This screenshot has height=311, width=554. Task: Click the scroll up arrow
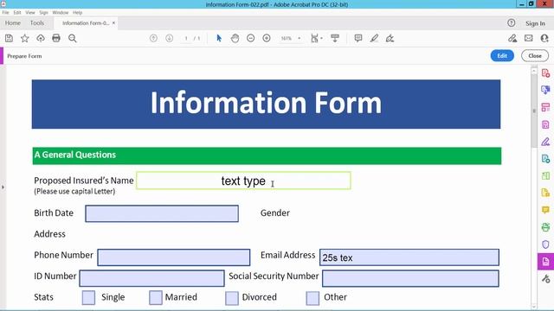(534, 71)
